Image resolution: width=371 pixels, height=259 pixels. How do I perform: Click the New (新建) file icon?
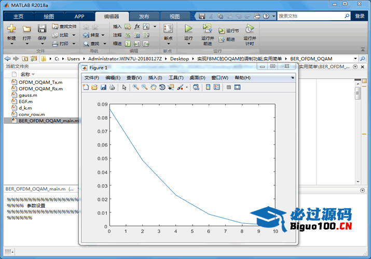click(11, 29)
